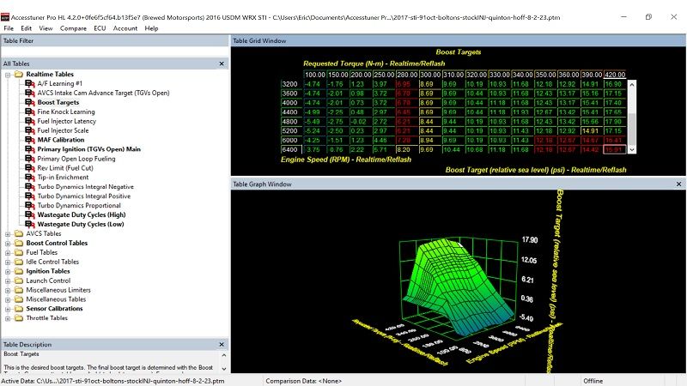Screen dimensions: 687x386
Task: Click the Boost Targets table icon
Action: tap(30, 102)
